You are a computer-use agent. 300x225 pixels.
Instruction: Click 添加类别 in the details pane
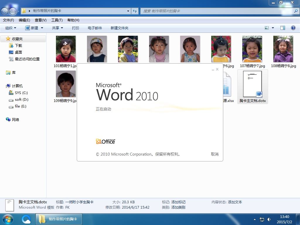point(178,207)
